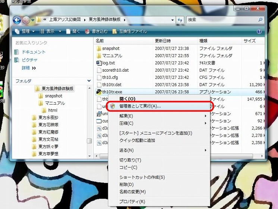Click the Back navigation arrow button
Screen dimensions: 278x209
[x=17, y=20]
